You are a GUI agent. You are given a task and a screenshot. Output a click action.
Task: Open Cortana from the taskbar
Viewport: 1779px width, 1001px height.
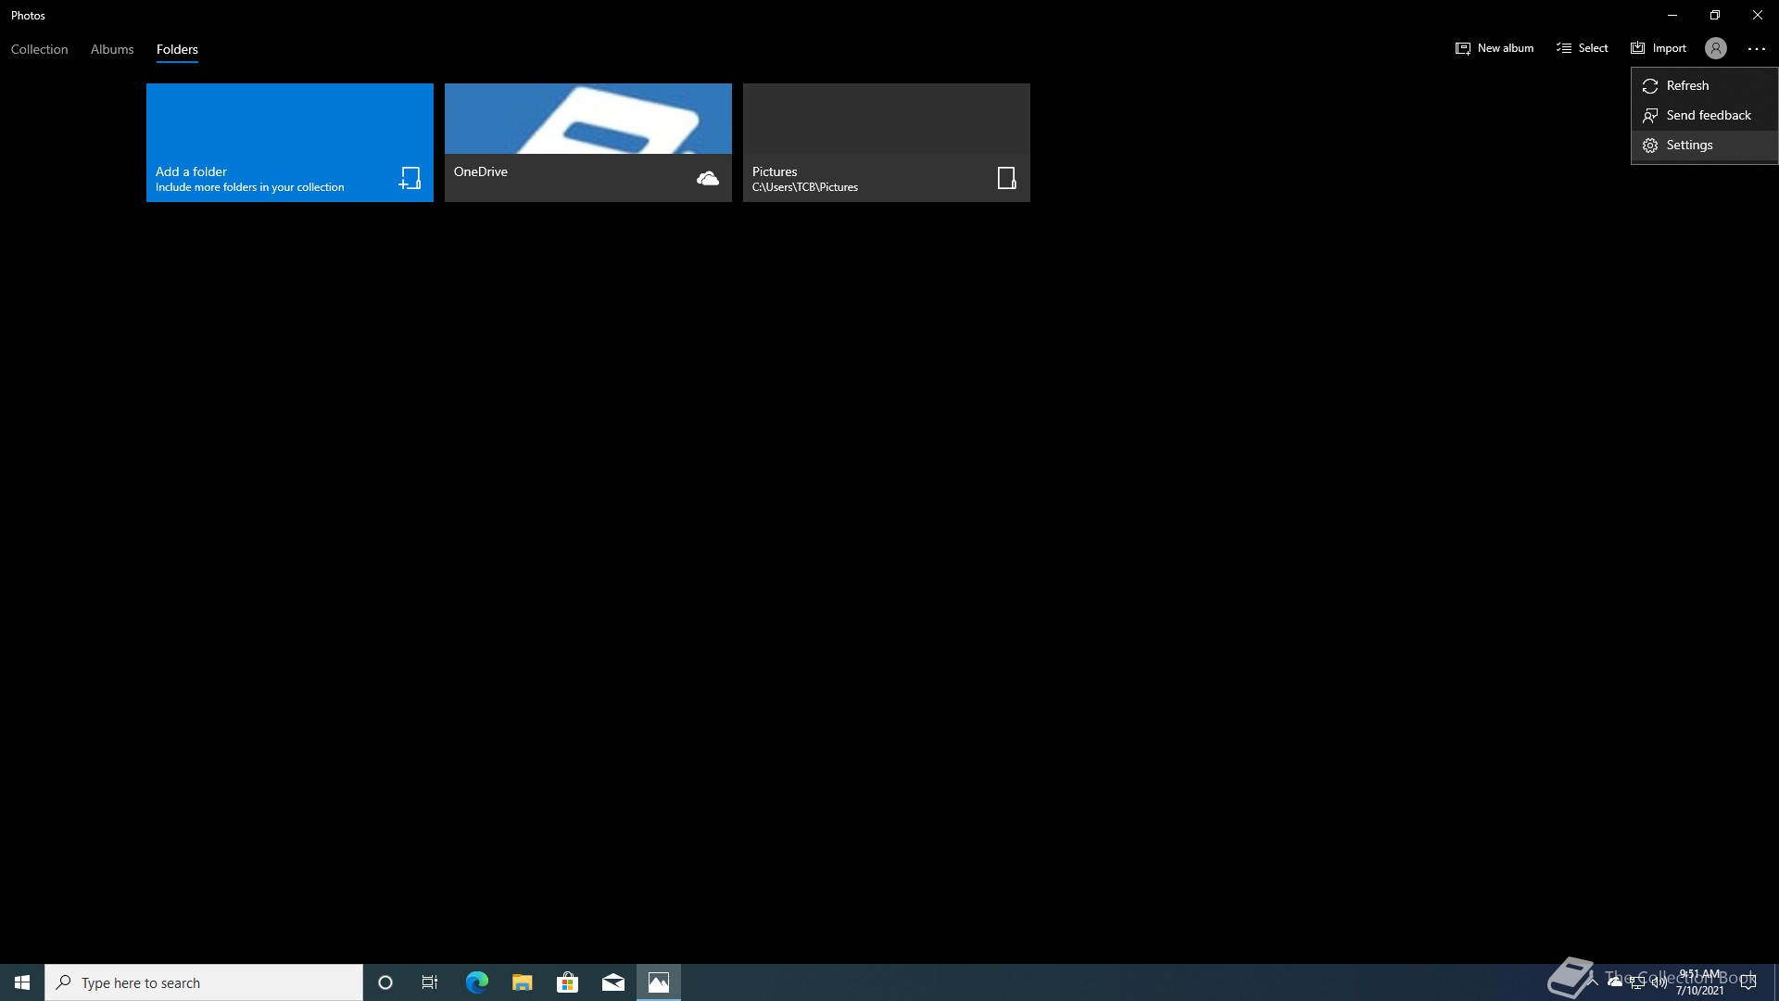point(385,982)
